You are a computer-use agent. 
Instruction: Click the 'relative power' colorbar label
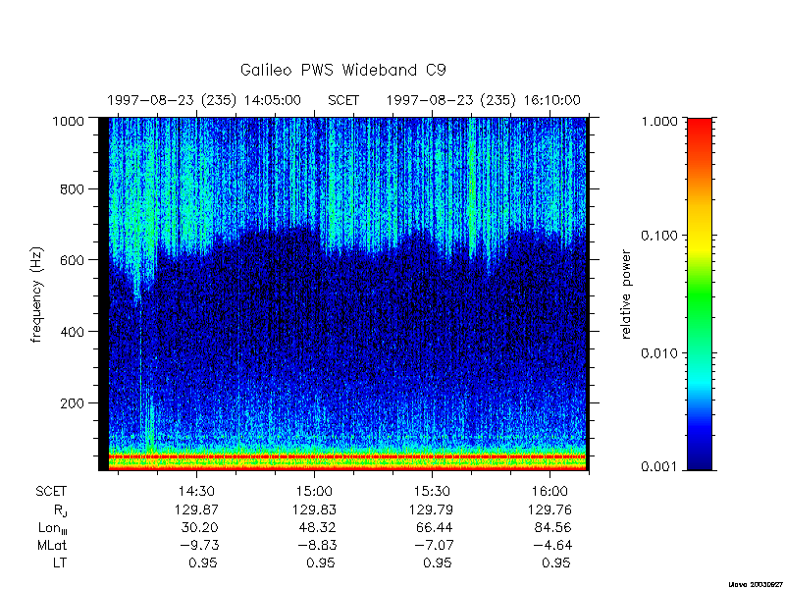626,294
